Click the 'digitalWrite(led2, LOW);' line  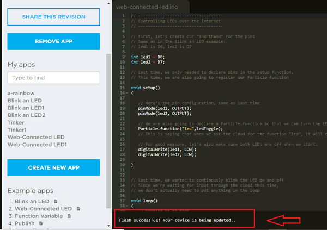pyautogui.click(x=167, y=154)
